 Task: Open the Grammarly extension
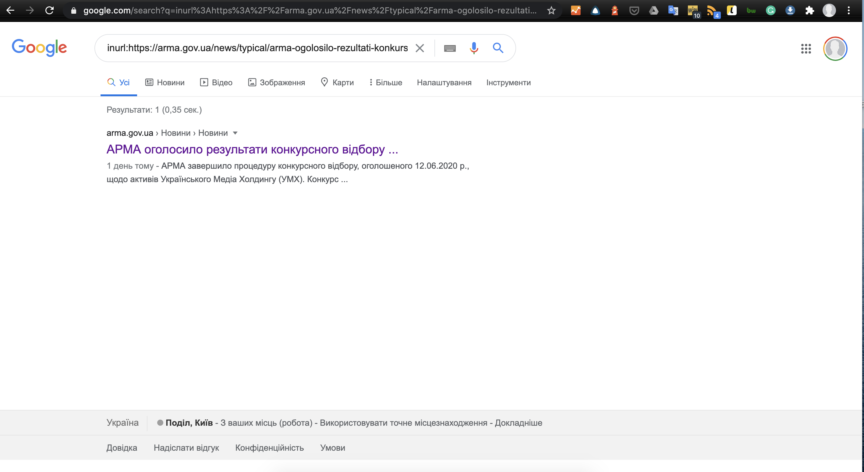tap(770, 11)
